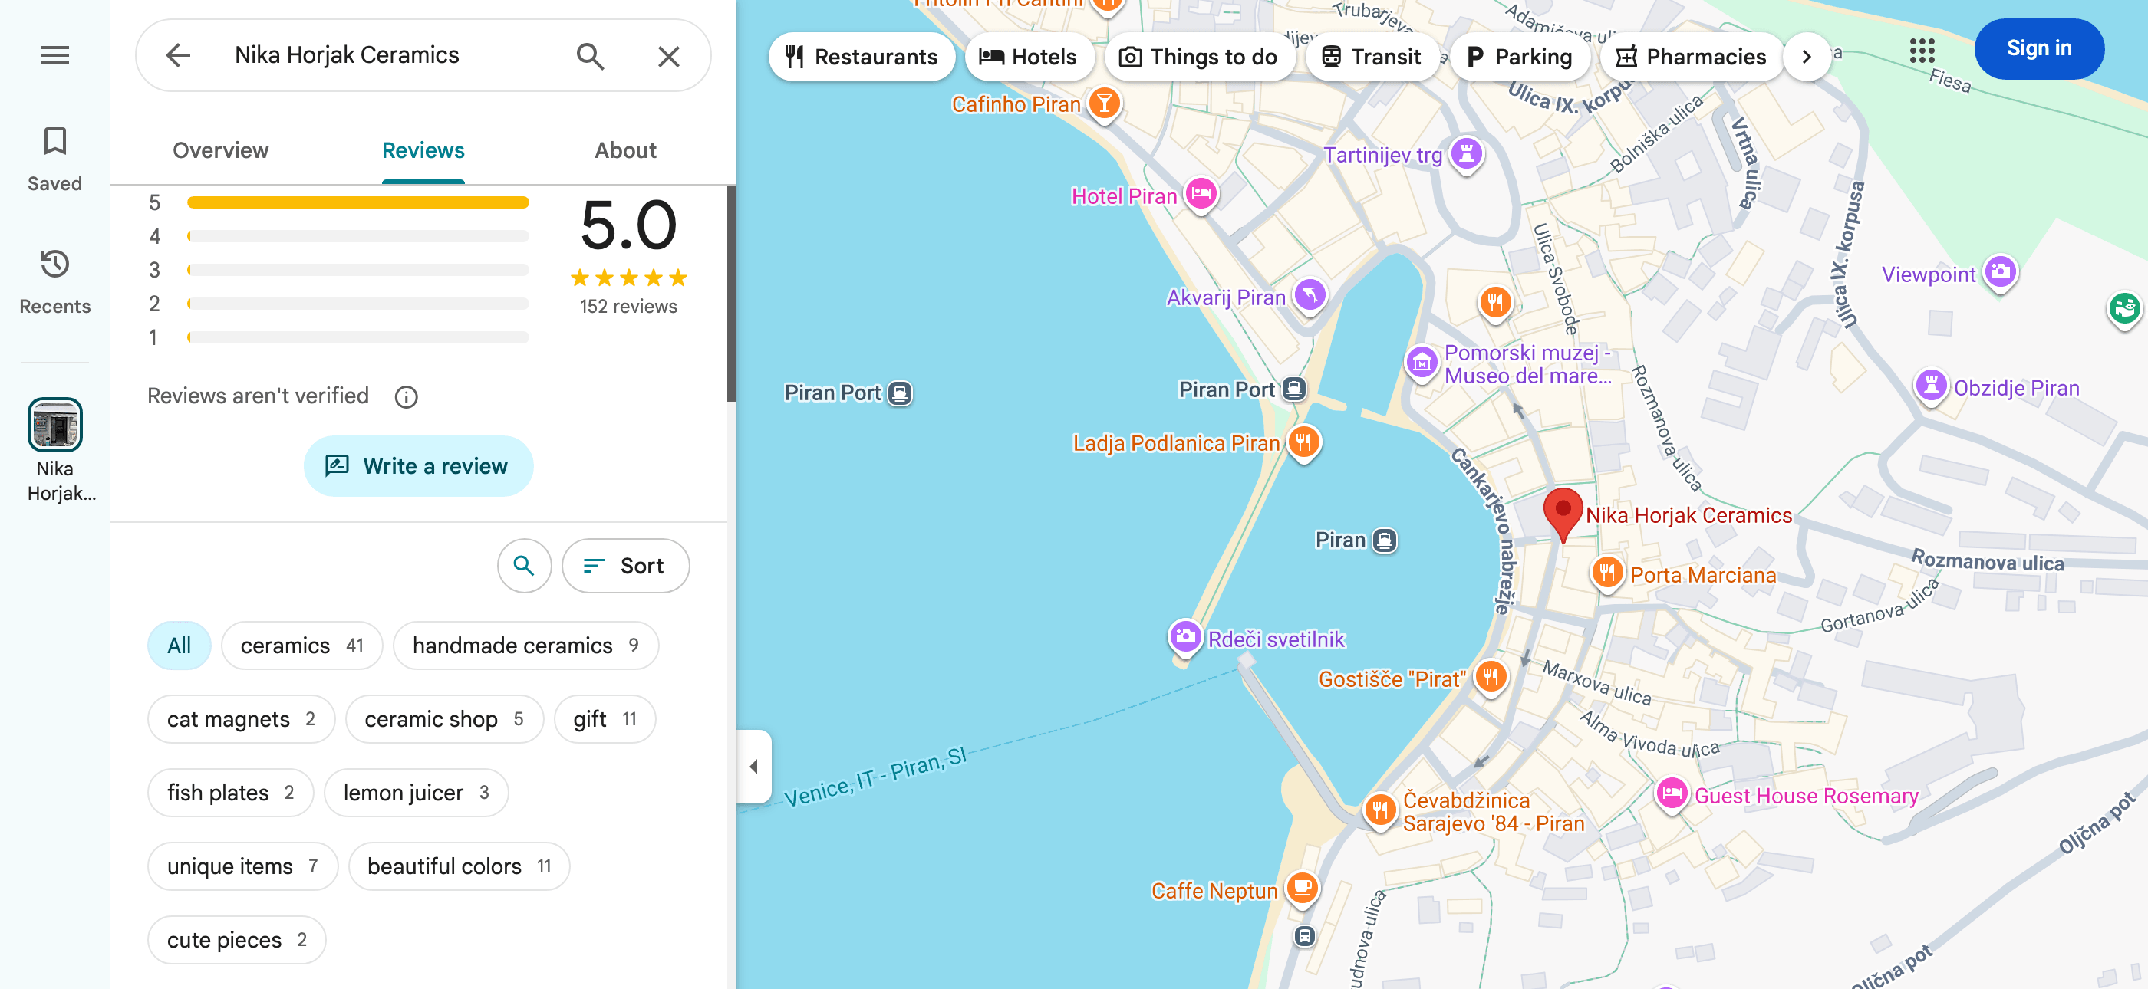Click Ladja Podlanica Piran restaurant marker

tap(1303, 442)
